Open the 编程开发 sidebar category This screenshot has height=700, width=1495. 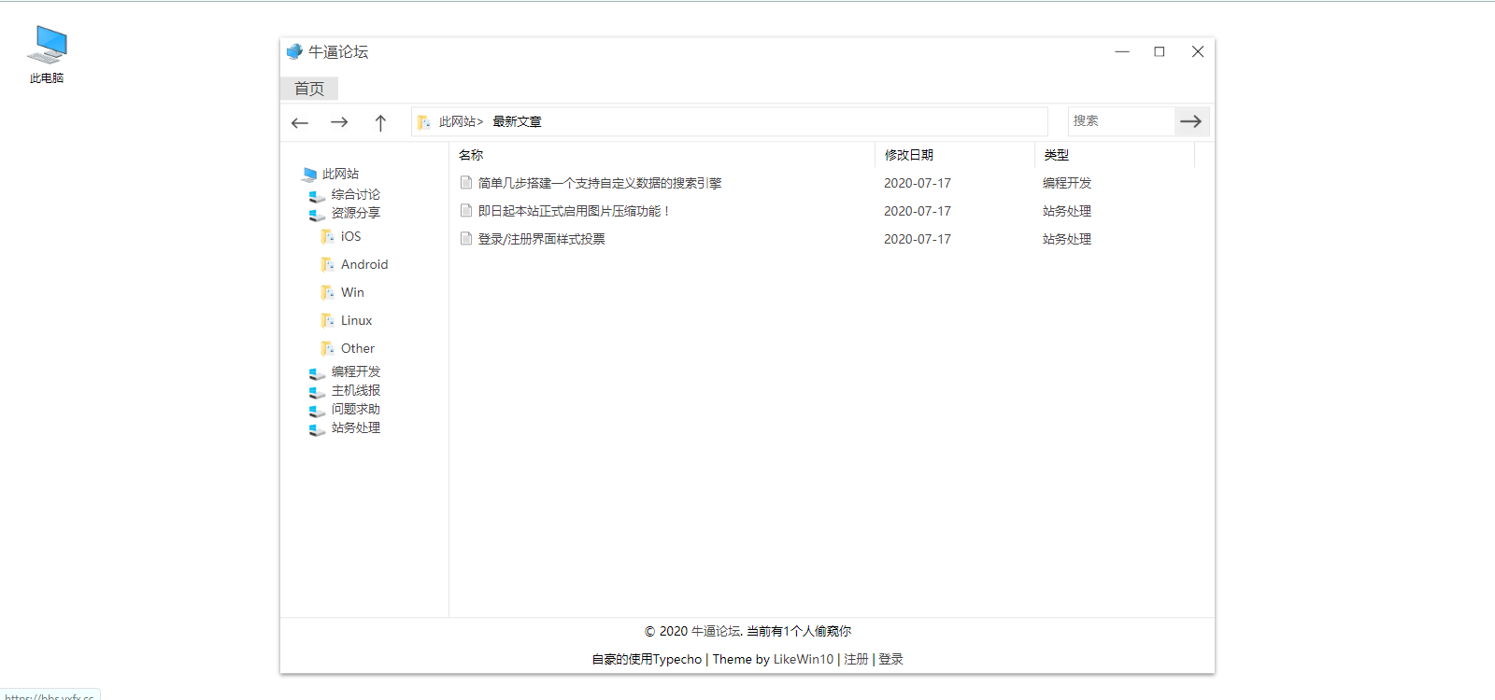(x=355, y=371)
